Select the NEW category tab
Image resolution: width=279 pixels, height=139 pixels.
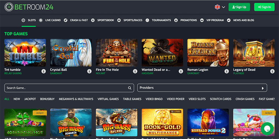coord(17,99)
